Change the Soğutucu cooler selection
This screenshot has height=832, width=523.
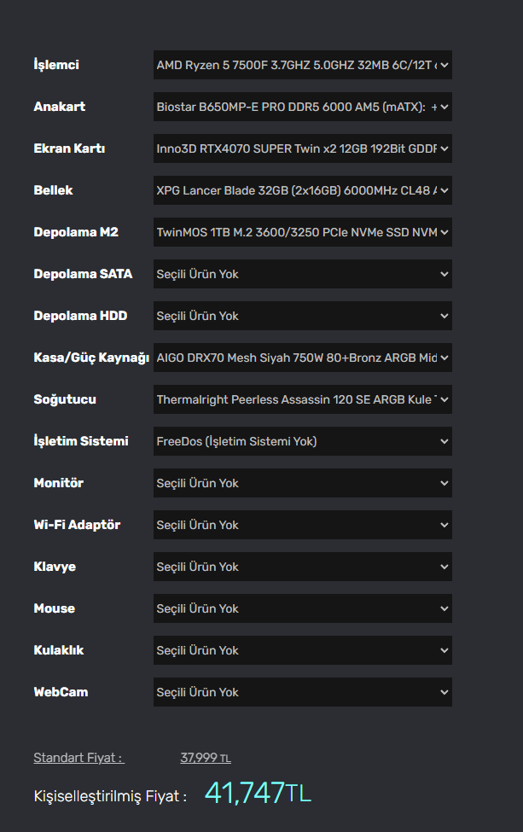point(302,399)
